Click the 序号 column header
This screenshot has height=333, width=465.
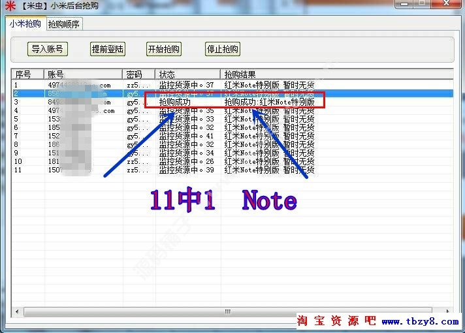pyautogui.click(x=28, y=74)
